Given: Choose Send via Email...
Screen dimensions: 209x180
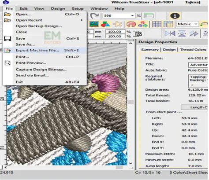Looking at the screenshot, I should click(x=45, y=75).
